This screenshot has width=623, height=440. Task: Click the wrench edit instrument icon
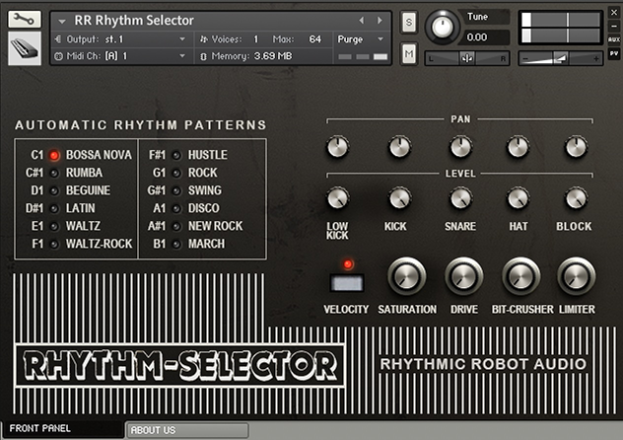(25, 20)
